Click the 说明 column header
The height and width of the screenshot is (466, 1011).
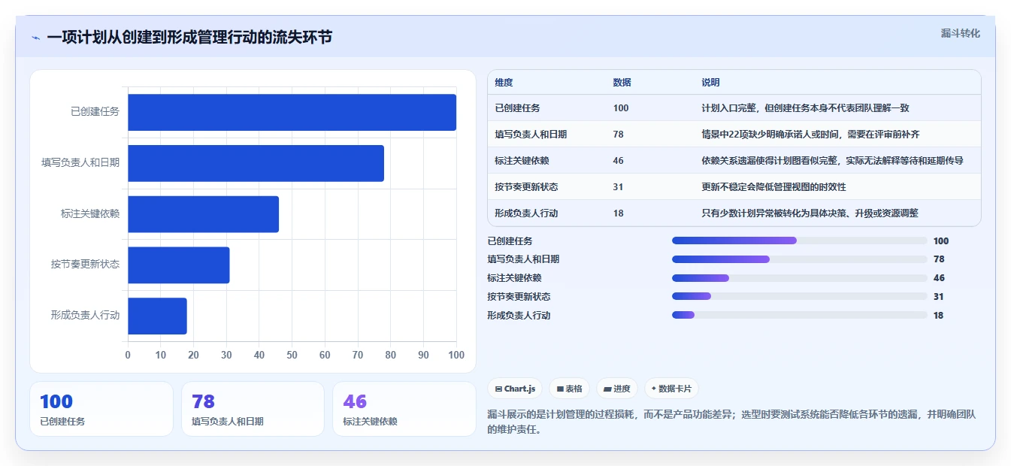click(x=710, y=82)
